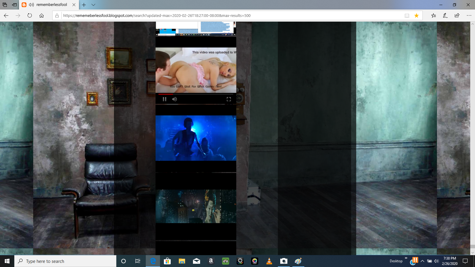475x267 pixels.
Task: Open the TripAdvisor app
Action: click(x=226, y=261)
